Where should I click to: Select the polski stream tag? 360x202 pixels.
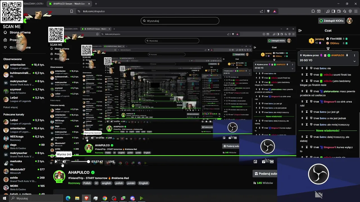(x=131, y=183)
